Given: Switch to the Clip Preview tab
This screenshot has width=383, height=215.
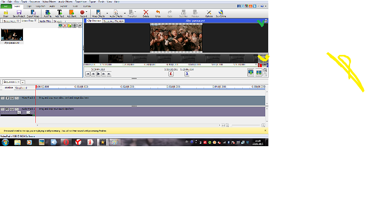Looking at the screenshot, I should click(x=94, y=21).
